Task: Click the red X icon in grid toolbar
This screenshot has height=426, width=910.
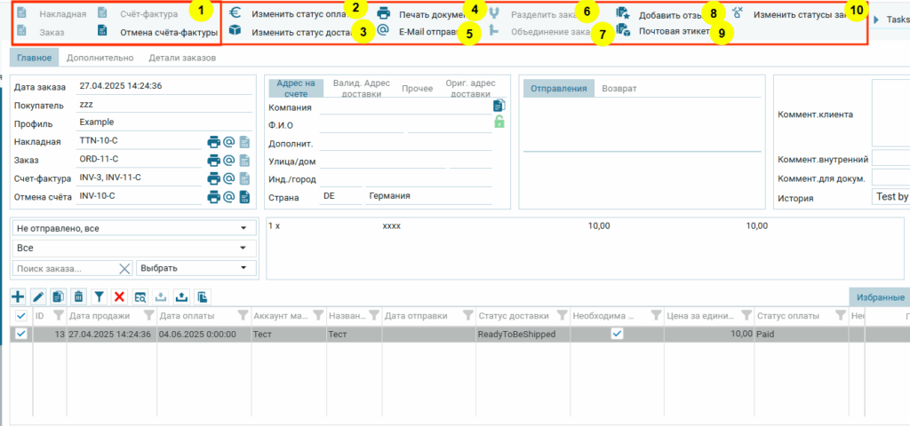Action: coord(119,296)
